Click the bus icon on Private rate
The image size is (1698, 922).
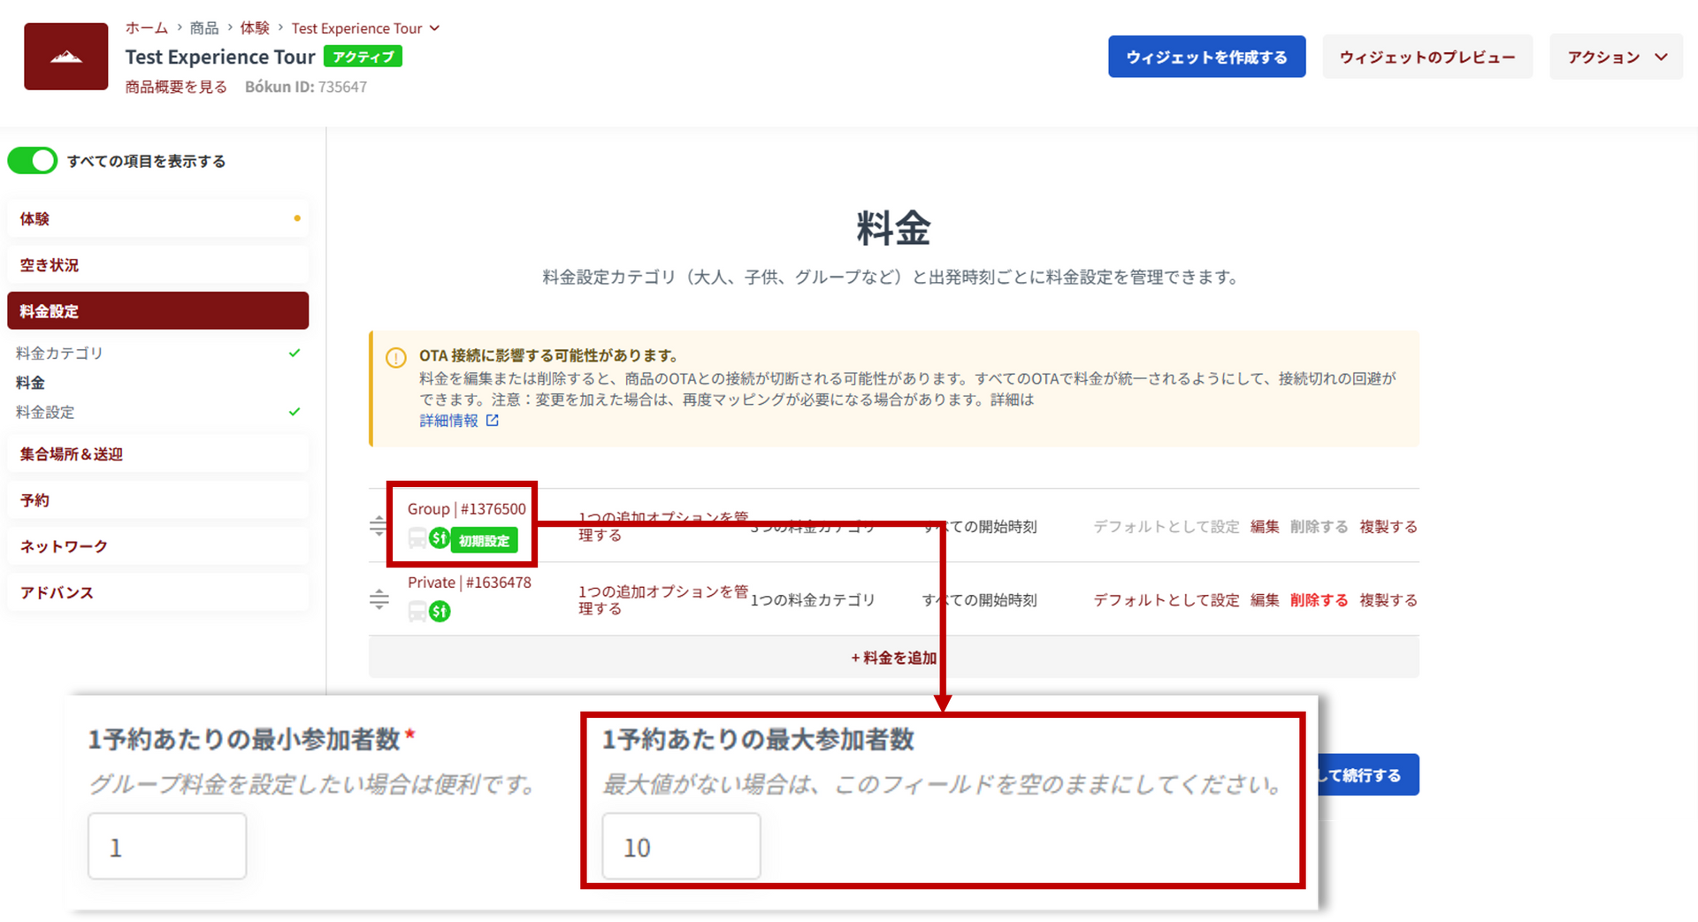(417, 612)
